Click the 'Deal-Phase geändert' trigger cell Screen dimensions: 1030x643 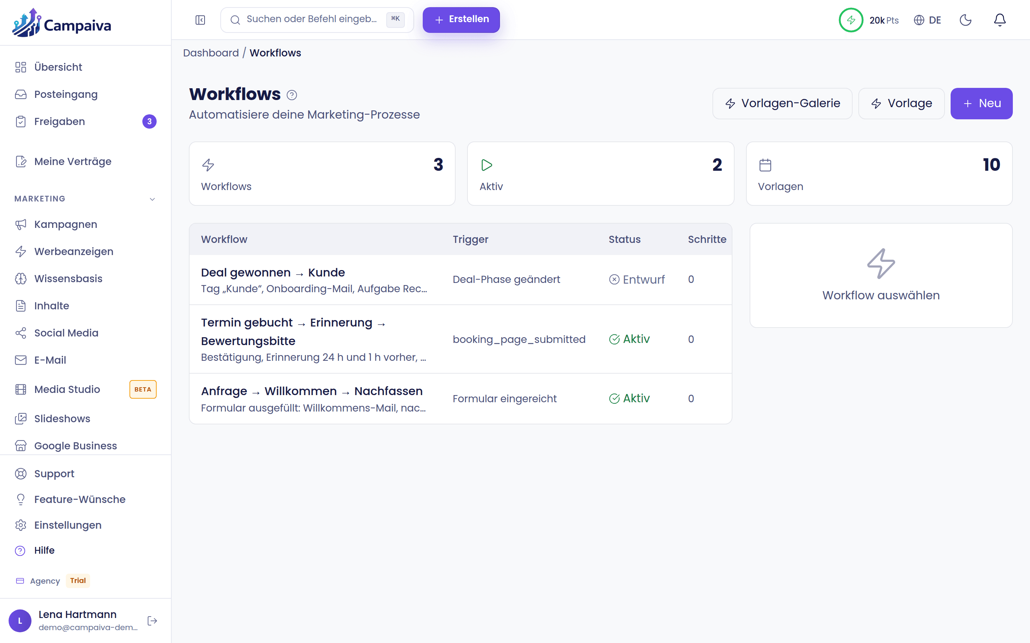pyautogui.click(x=506, y=279)
